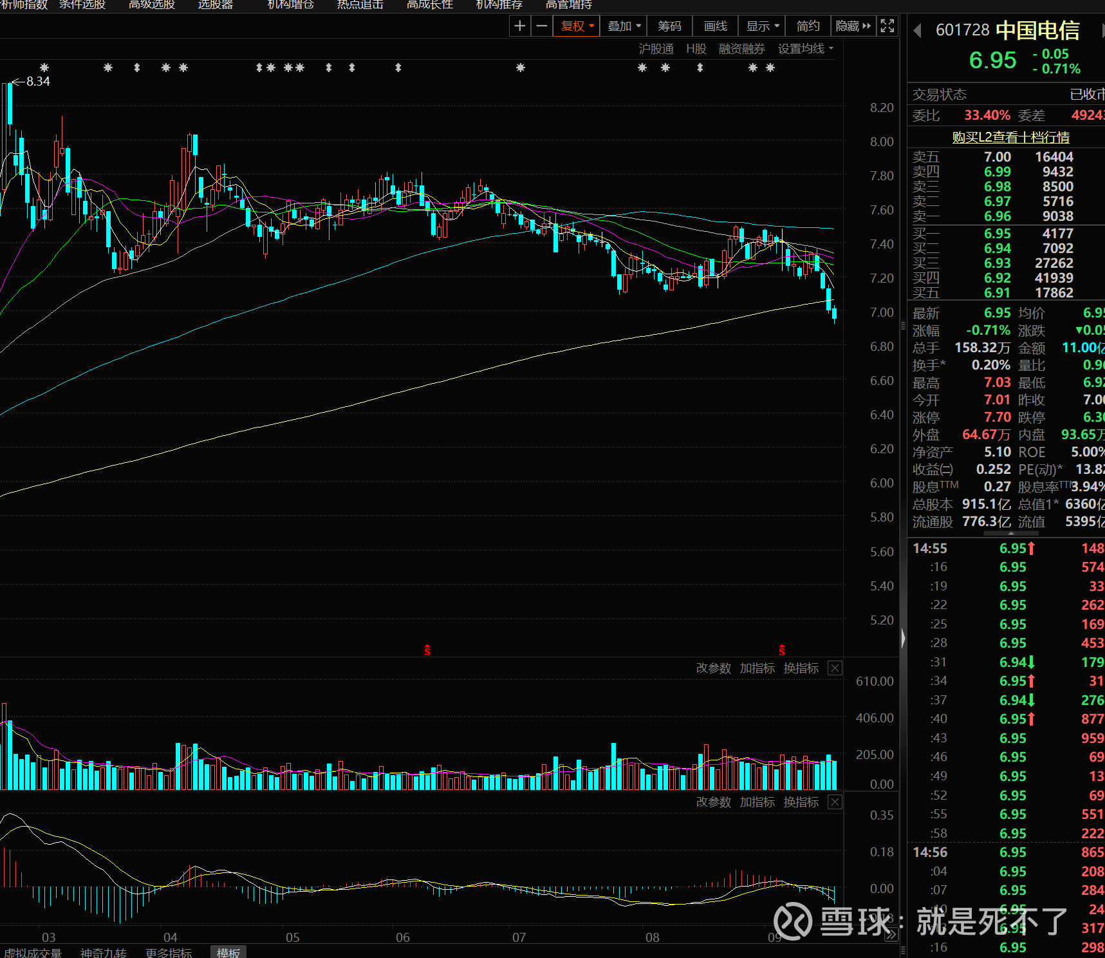The height and width of the screenshot is (958, 1105).
Task: Open the 高成长性 top menu item
Action: click(430, 5)
